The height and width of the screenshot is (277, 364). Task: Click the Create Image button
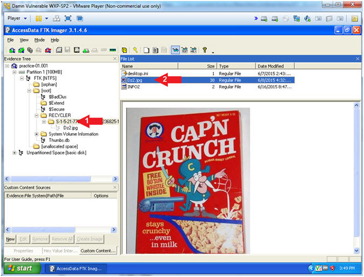89,239
